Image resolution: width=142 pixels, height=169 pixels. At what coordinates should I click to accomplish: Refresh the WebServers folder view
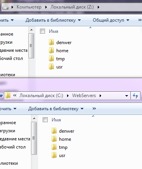click(x=135, y=96)
